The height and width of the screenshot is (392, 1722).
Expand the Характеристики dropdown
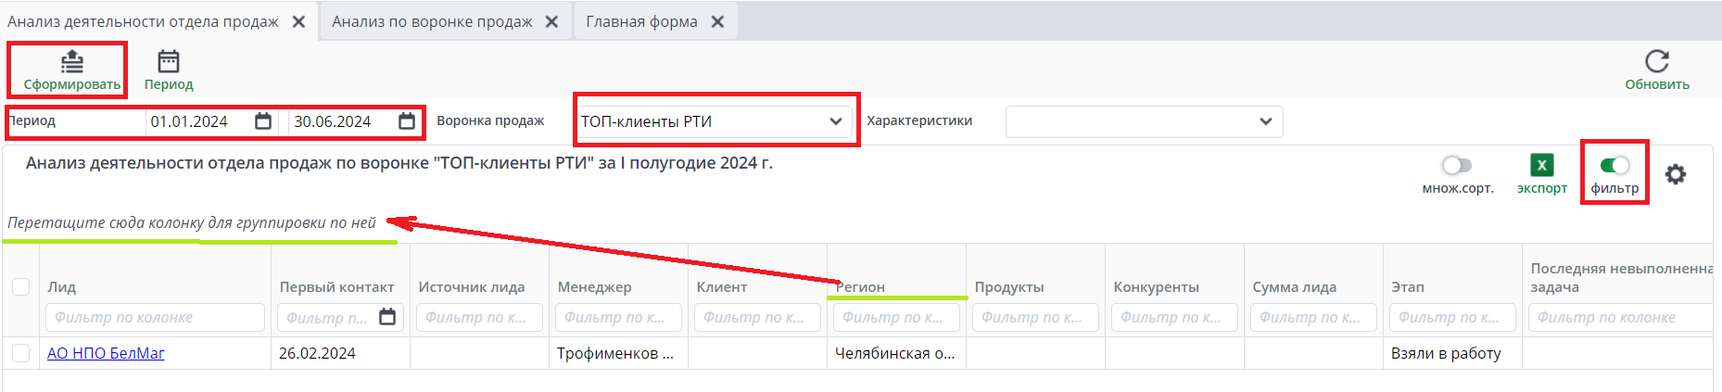click(1144, 121)
